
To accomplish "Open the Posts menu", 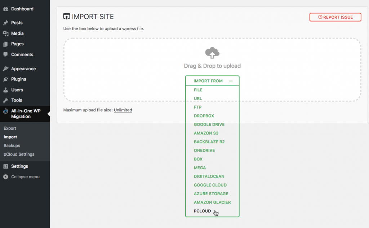I will tap(17, 23).
